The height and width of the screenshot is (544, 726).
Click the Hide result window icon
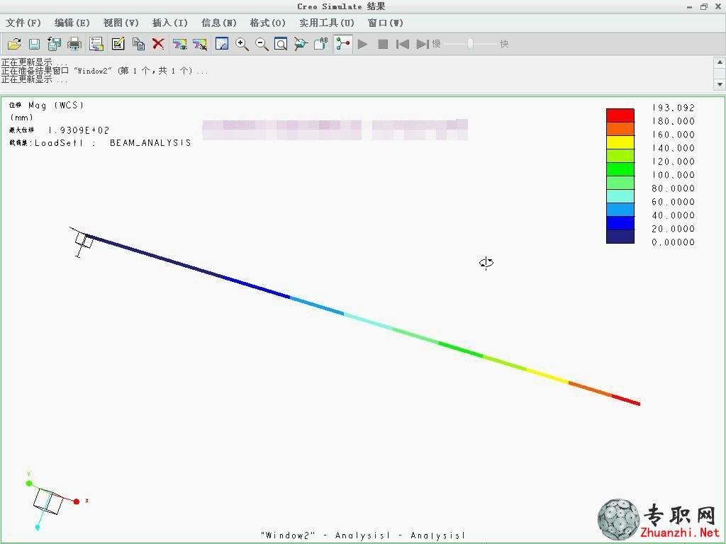tap(199, 44)
